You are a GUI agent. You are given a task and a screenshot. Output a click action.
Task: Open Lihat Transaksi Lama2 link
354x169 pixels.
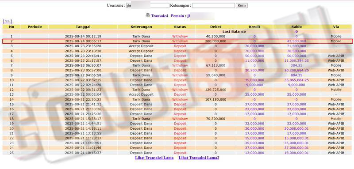coord(199,158)
